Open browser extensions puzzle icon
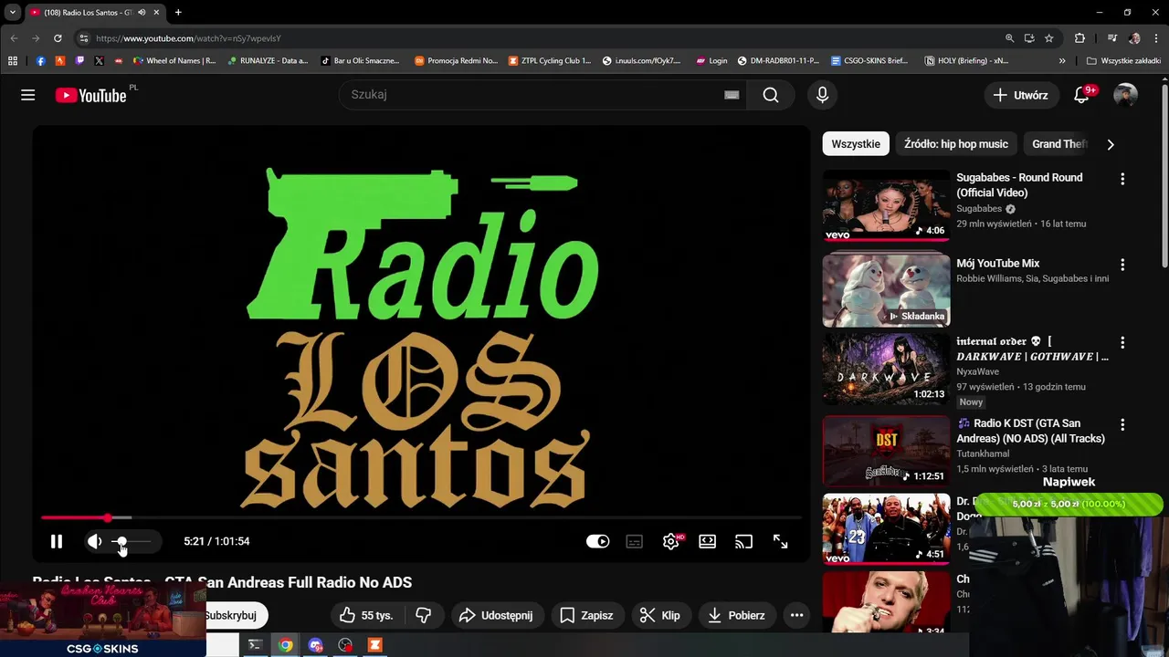Screen dimensions: 1169x657 point(1079,38)
